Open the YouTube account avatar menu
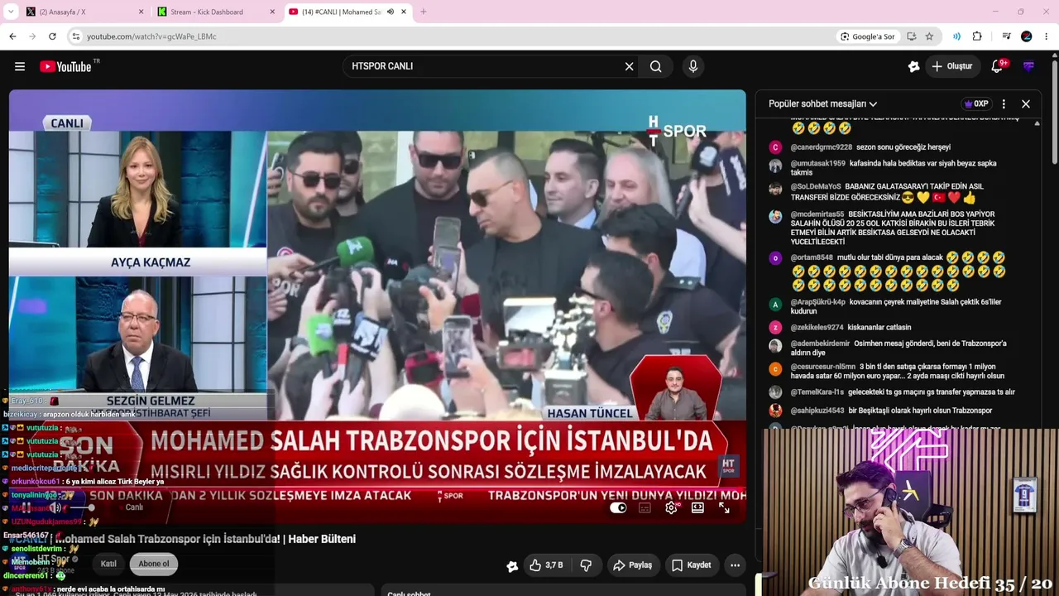Screen dimensions: 1059x596 point(1028,66)
